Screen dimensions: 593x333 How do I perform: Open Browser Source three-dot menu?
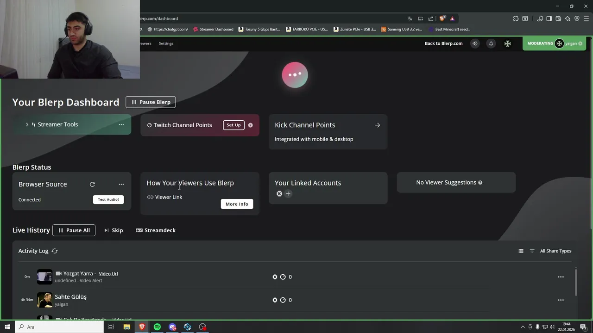121,184
